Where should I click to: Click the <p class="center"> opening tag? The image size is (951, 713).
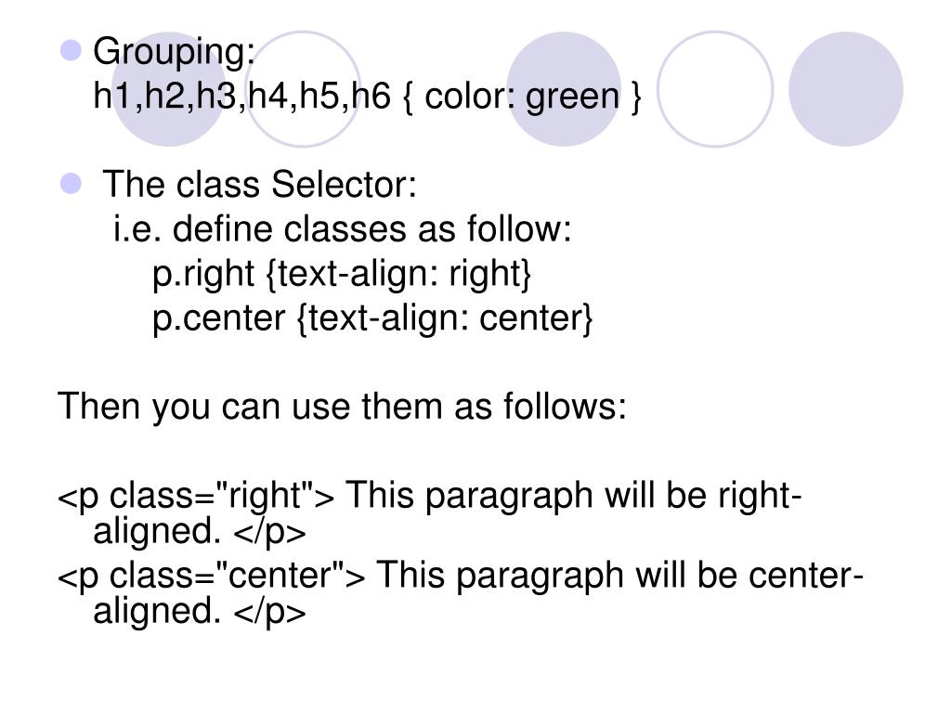point(212,576)
